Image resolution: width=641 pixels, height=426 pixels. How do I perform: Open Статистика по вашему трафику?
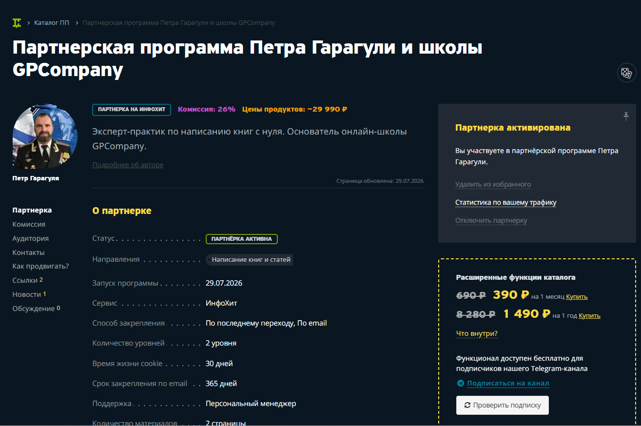pos(505,202)
